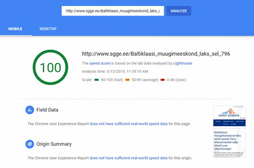Click the Field Data bar chart icon
The width and height of the screenshot is (254, 168).
point(30,110)
